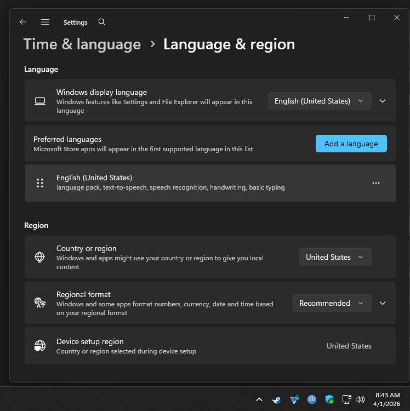Open the qBittorrent tray icon
This screenshot has height=411, width=410.
pos(312,399)
